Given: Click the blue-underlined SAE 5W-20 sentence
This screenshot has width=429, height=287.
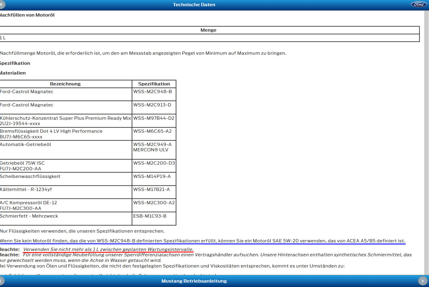Looking at the screenshot, I should [x=202, y=241].
